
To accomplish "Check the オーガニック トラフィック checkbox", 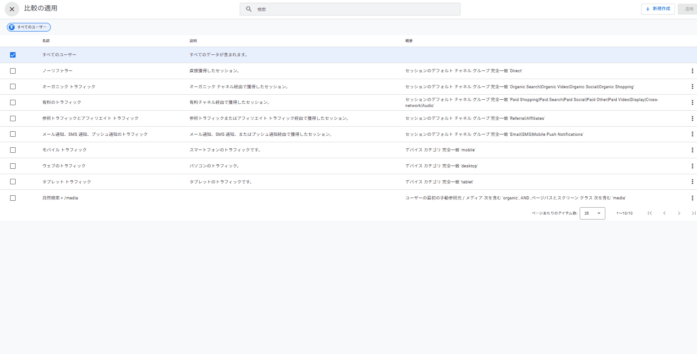I will tap(13, 86).
